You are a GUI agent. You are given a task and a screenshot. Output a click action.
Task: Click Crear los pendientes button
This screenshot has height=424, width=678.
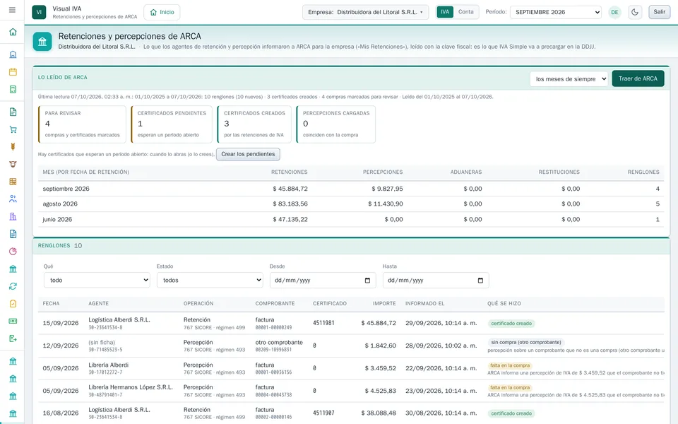(x=248, y=154)
